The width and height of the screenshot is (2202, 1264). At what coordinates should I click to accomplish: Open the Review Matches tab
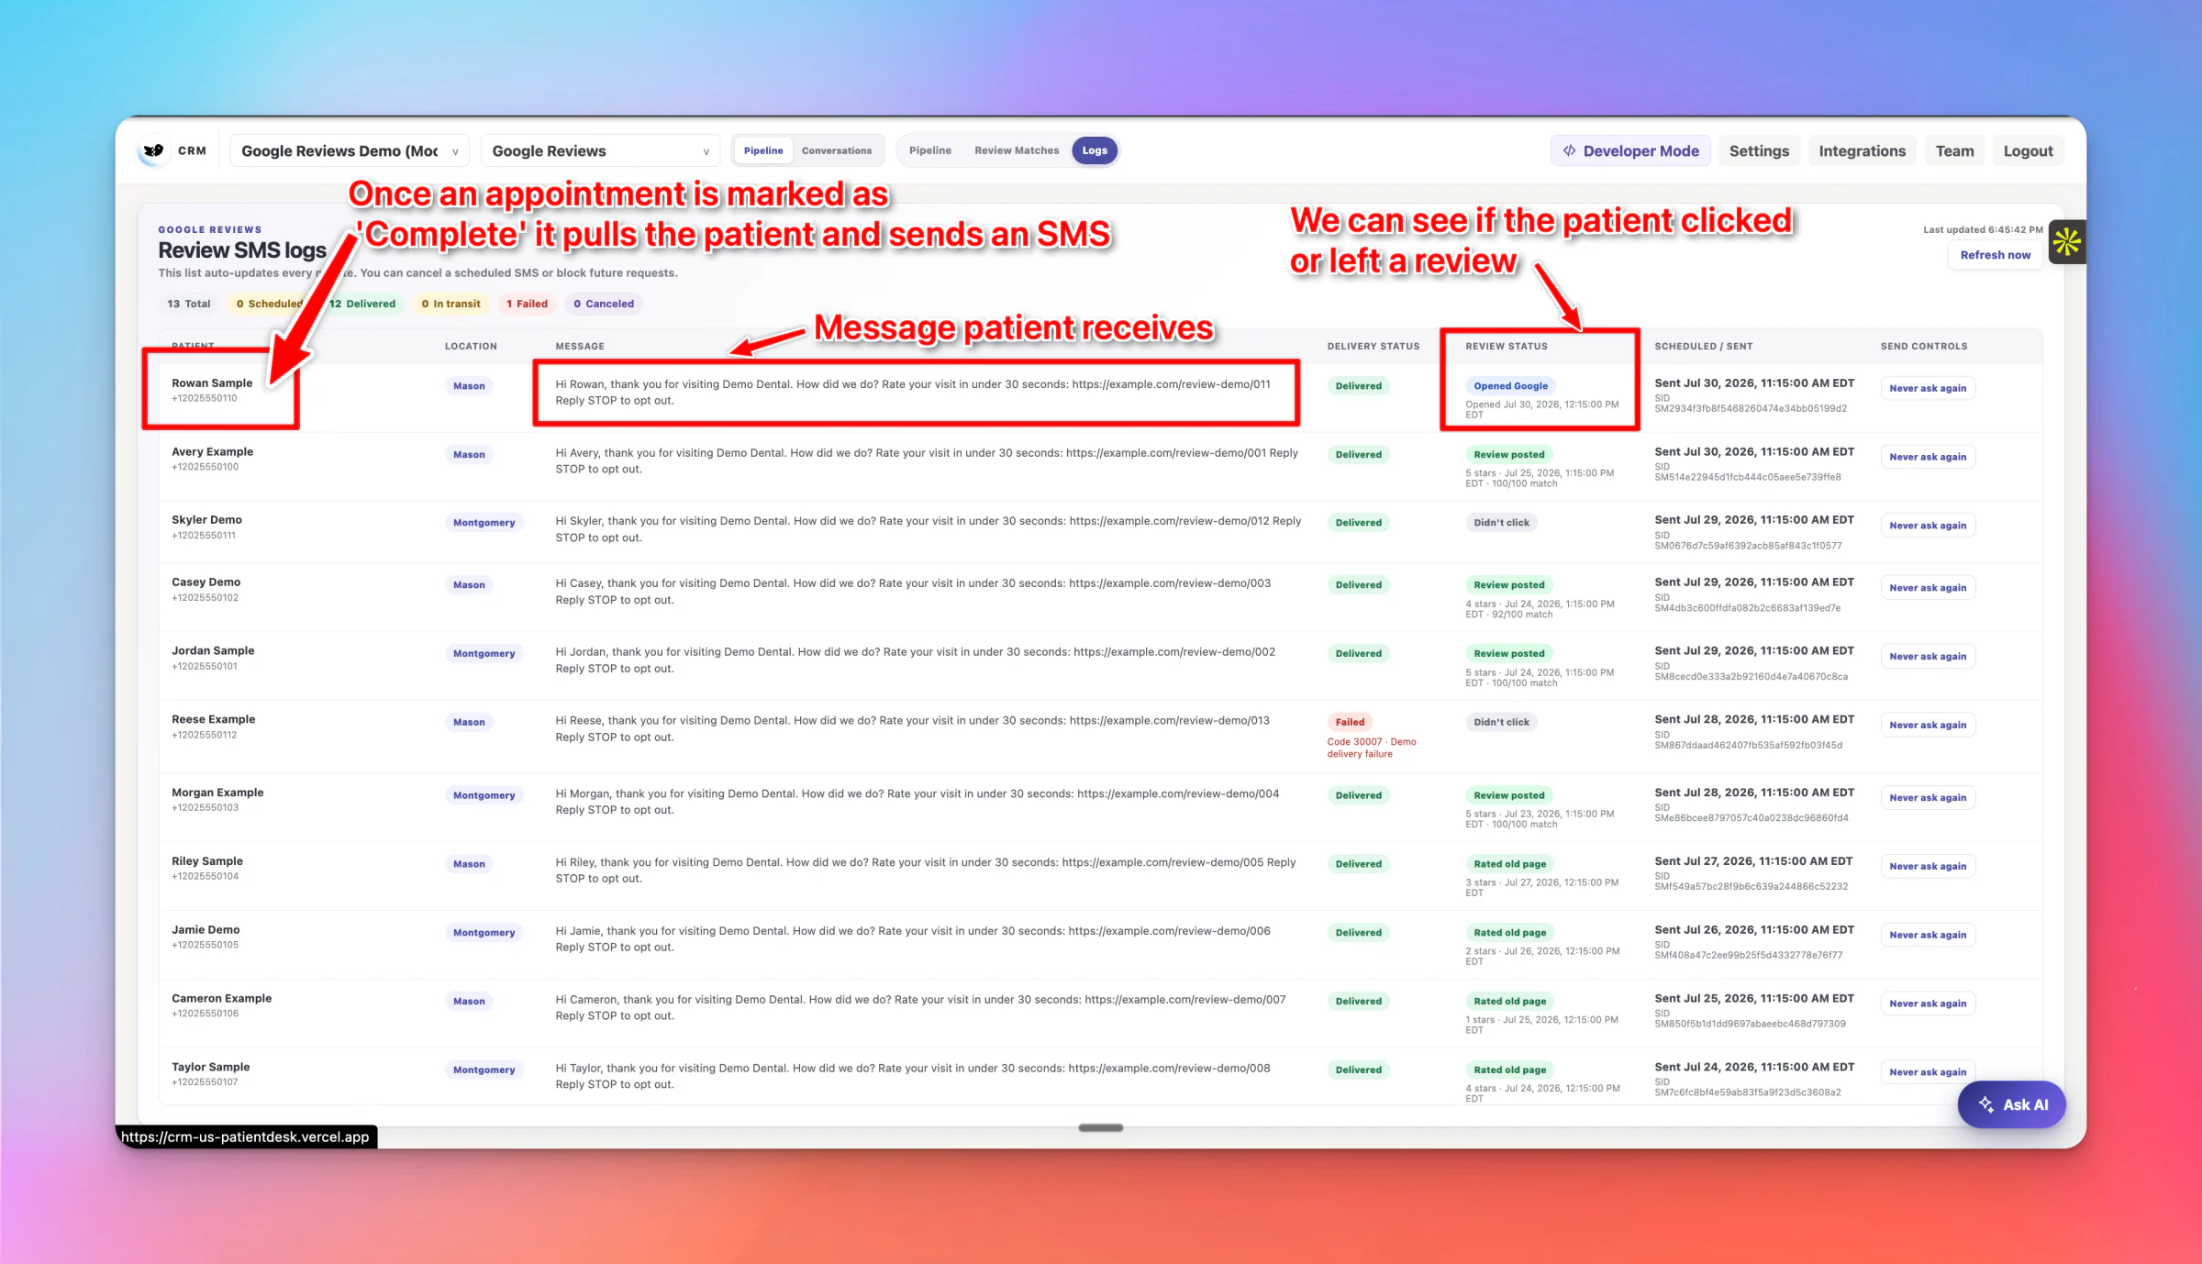point(1017,150)
